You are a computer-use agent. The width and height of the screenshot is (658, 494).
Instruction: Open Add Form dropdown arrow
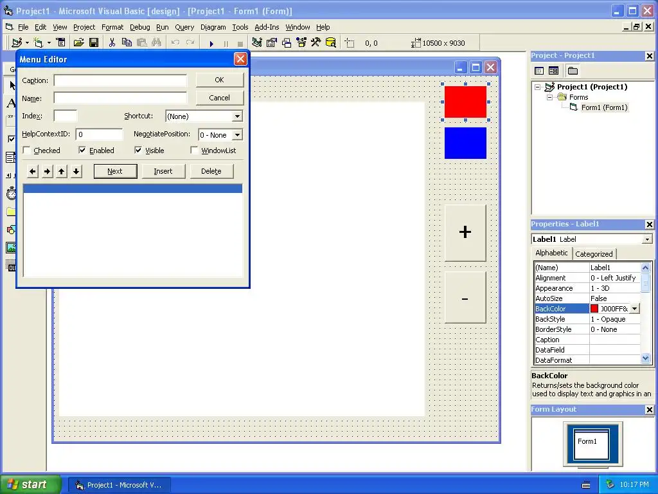click(x=49, y=43)
